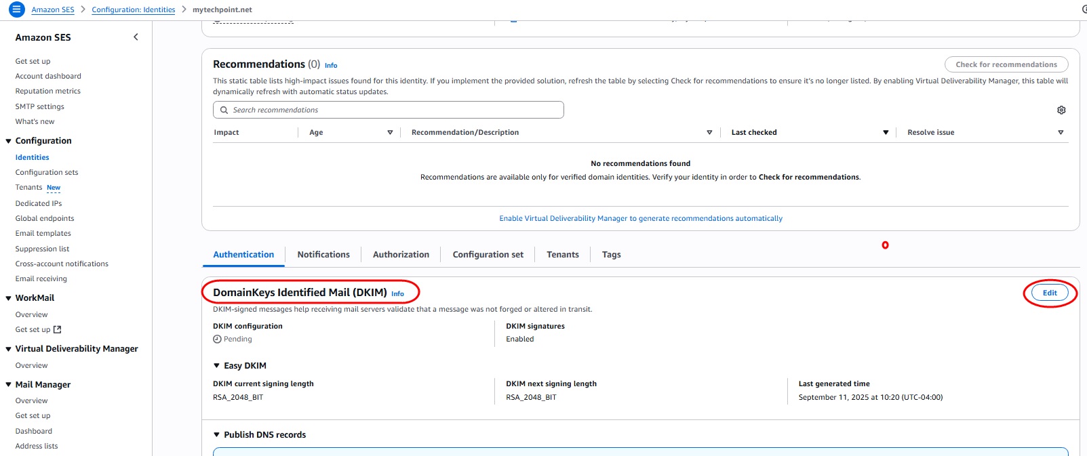Click the DKIM signatures Enabled value

click(x=520, y=339)
